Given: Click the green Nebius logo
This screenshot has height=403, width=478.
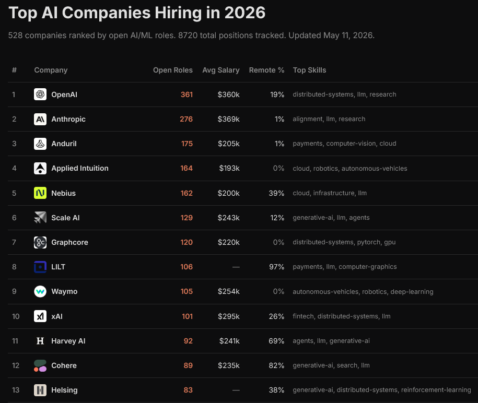Looking at the screenshot, I should click(40, 193).
